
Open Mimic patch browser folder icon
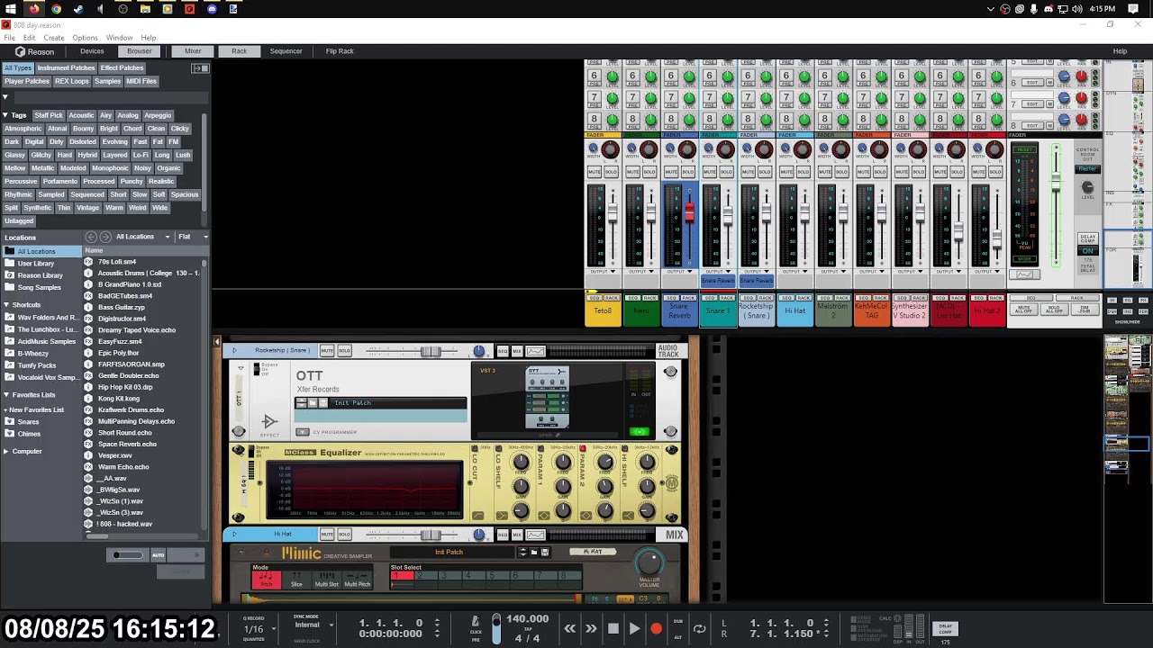[533, 552]
